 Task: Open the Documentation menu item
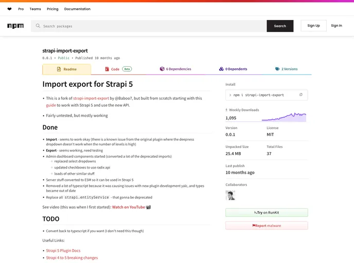[77, 9]
